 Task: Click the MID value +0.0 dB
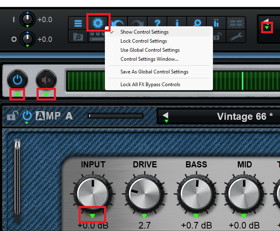244,226
